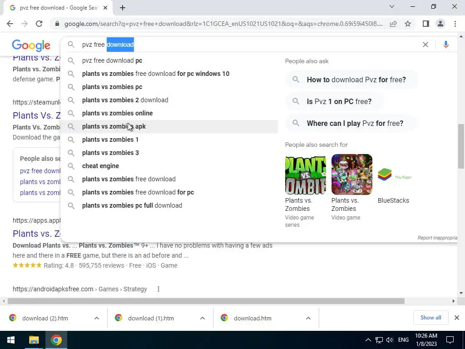Click horizontal scrollbar right arrow
465x349 pixels.
454,301
